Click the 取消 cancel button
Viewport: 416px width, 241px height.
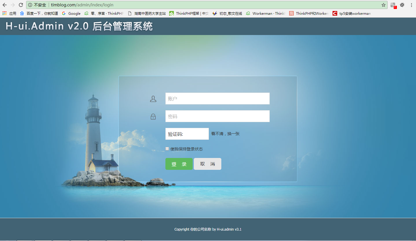click(207, 164)
